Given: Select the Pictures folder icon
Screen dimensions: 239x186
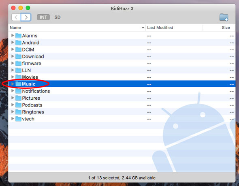Looking at the screenshot, I should pos(18,98).
